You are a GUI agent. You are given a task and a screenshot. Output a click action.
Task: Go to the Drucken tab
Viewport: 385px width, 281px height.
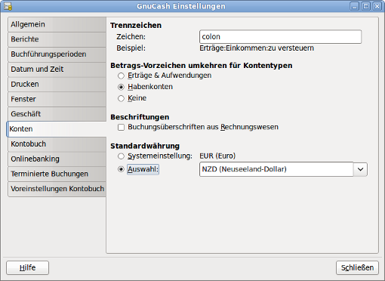click(x=57, y=84)
